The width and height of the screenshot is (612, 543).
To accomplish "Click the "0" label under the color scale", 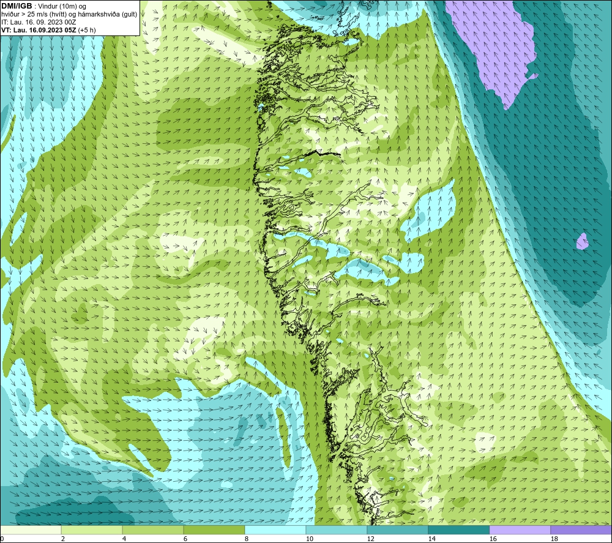I will point(2,539).
